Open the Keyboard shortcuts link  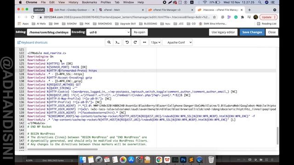coord(33,43)
